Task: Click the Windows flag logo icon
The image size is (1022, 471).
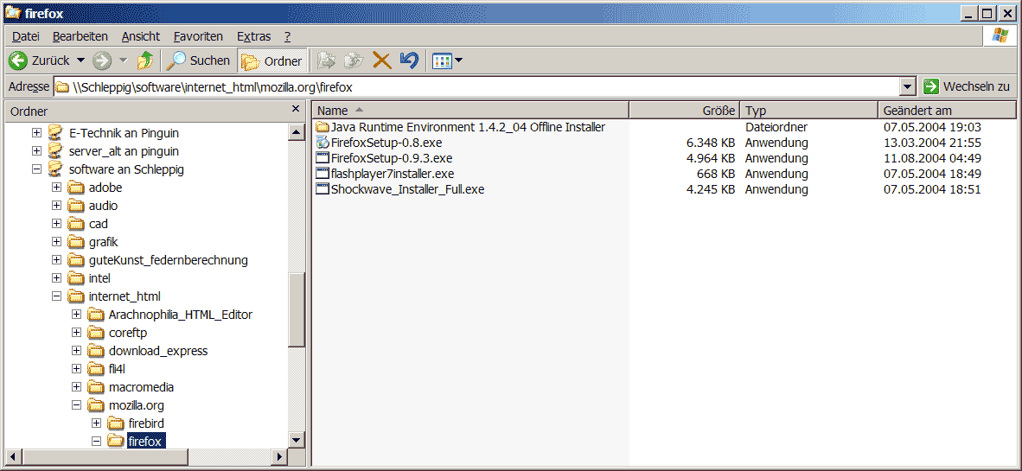Action: pos(1000,35)
